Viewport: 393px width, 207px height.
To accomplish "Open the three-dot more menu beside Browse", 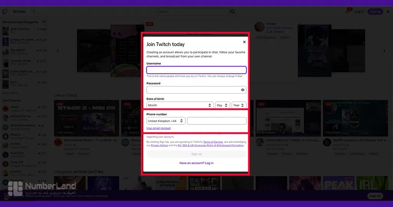I will 33,12.
